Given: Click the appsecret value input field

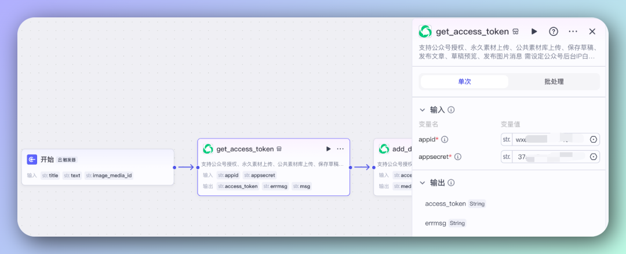Looking at the screenshot, I should pyautogui.click(x=550, y=157).
